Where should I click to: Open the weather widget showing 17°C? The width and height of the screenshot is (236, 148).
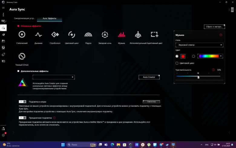pyautogui.click(x=11, y=145)
